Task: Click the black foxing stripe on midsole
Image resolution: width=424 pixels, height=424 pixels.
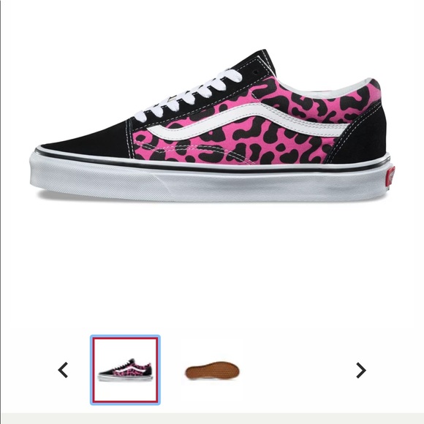Action: pyautogui.click(x=213, y=165)
